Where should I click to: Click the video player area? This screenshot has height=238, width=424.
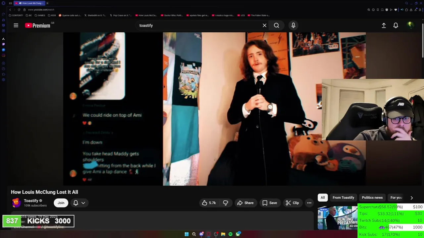click(x=214, y=109)
